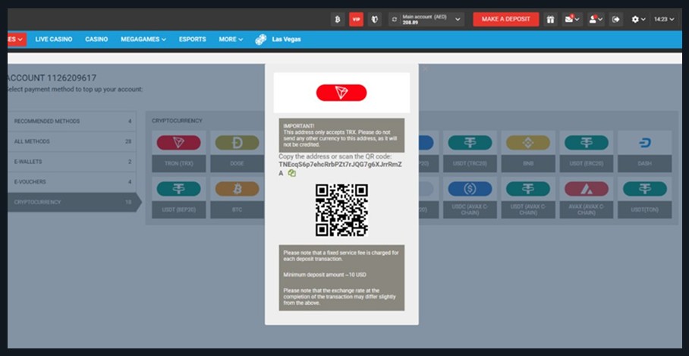Click the TRX deposit QR code
Image resolution: width=689 pixels, height=356 pixels.
pos(341,210)
